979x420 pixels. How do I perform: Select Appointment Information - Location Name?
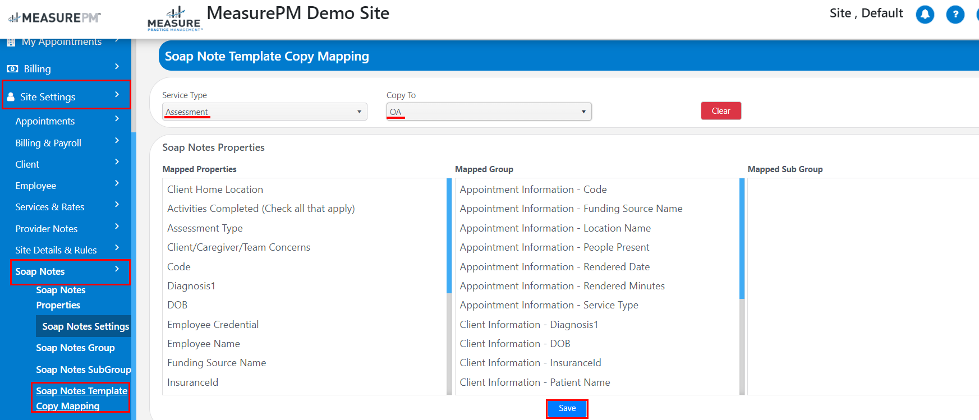tap(555, 228)
